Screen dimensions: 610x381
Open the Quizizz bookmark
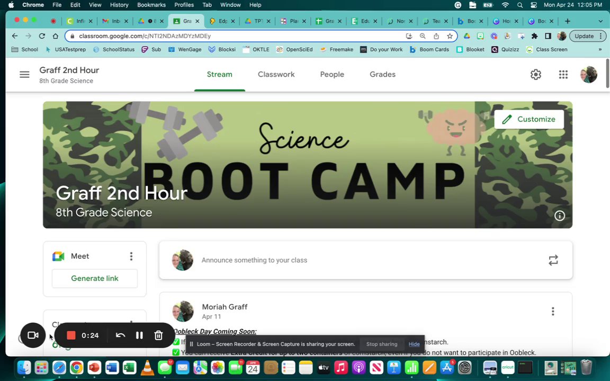pos(505,49)
